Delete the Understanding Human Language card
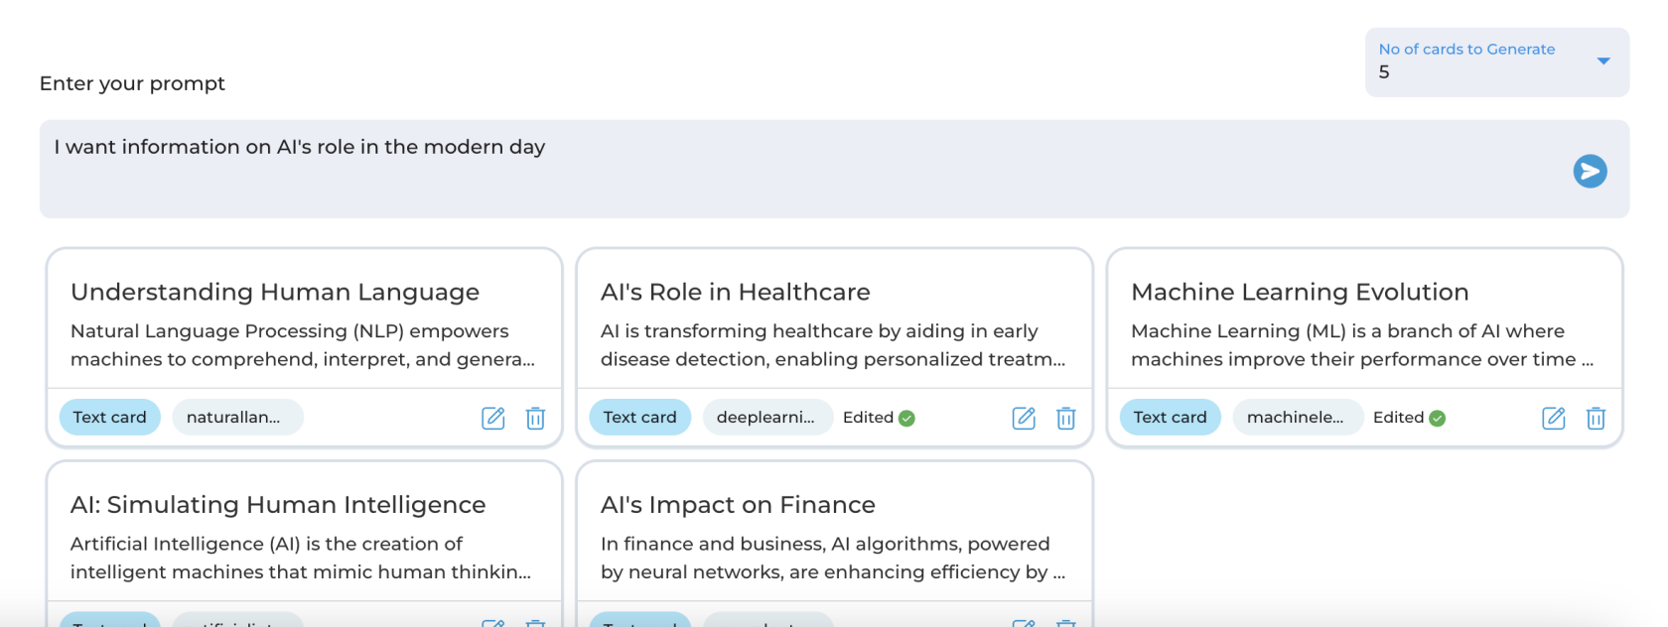Image resolution: width=1668 pixels, height=627 pixels. pos(535,418)
